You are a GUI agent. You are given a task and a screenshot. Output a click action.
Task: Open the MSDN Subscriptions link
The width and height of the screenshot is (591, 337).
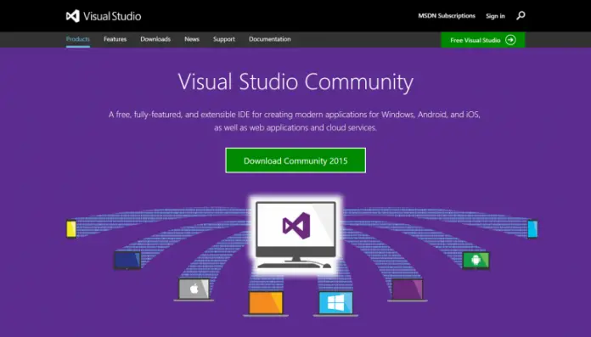point(447,16)
